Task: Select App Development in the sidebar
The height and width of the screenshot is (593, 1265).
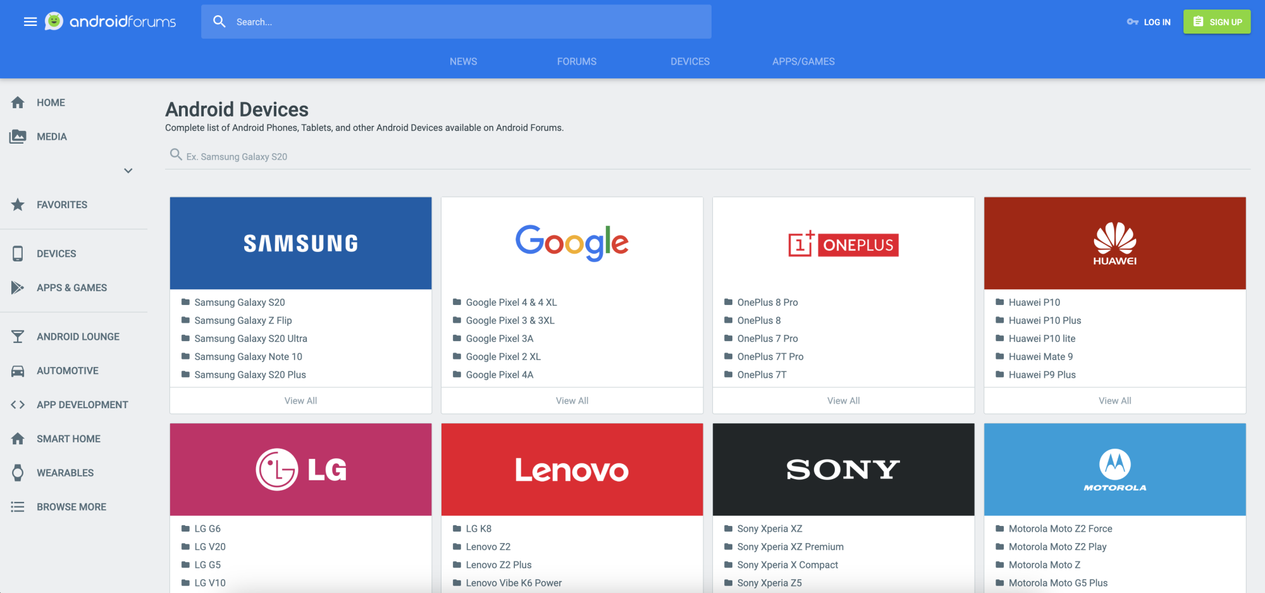Action: point(82,405)
